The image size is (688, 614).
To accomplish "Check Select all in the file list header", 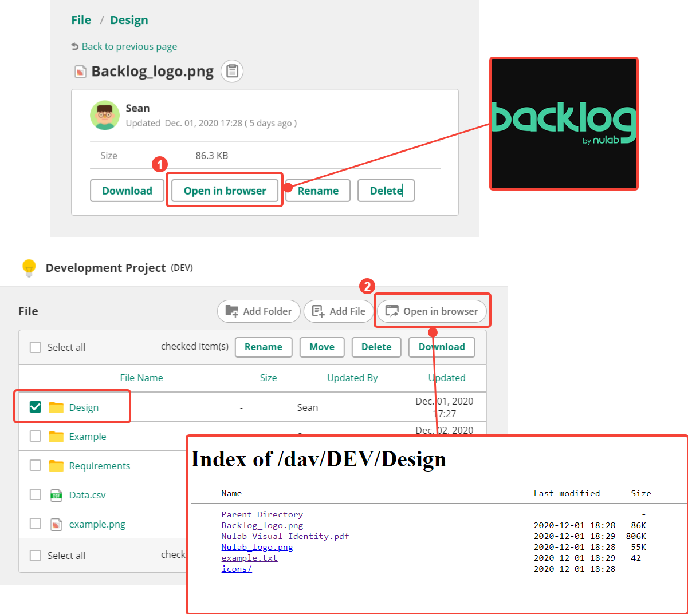I will click(36, 347).
